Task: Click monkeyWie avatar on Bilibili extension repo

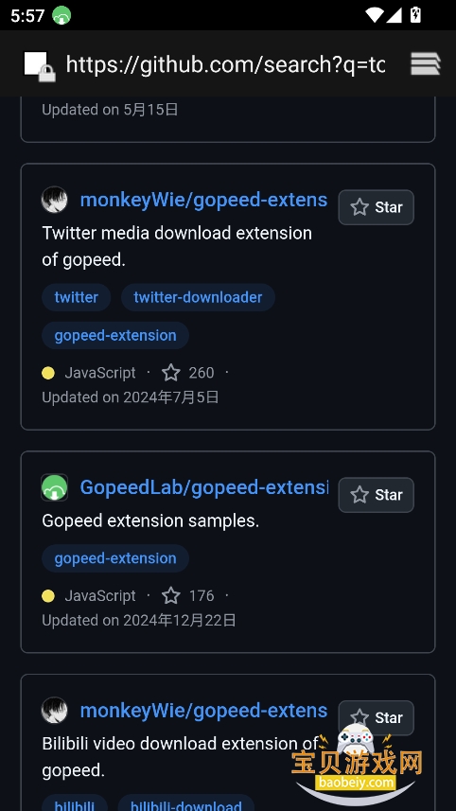Action: click(x=54, y=710)
